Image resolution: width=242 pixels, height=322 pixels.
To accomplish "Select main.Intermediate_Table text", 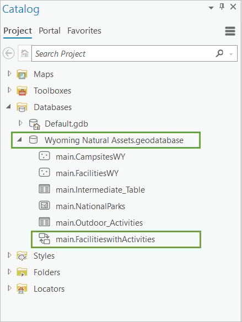I will pos(100,190).
